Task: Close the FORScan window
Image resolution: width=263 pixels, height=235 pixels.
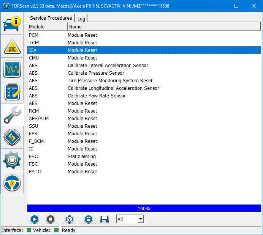Action: coord(254,6)
